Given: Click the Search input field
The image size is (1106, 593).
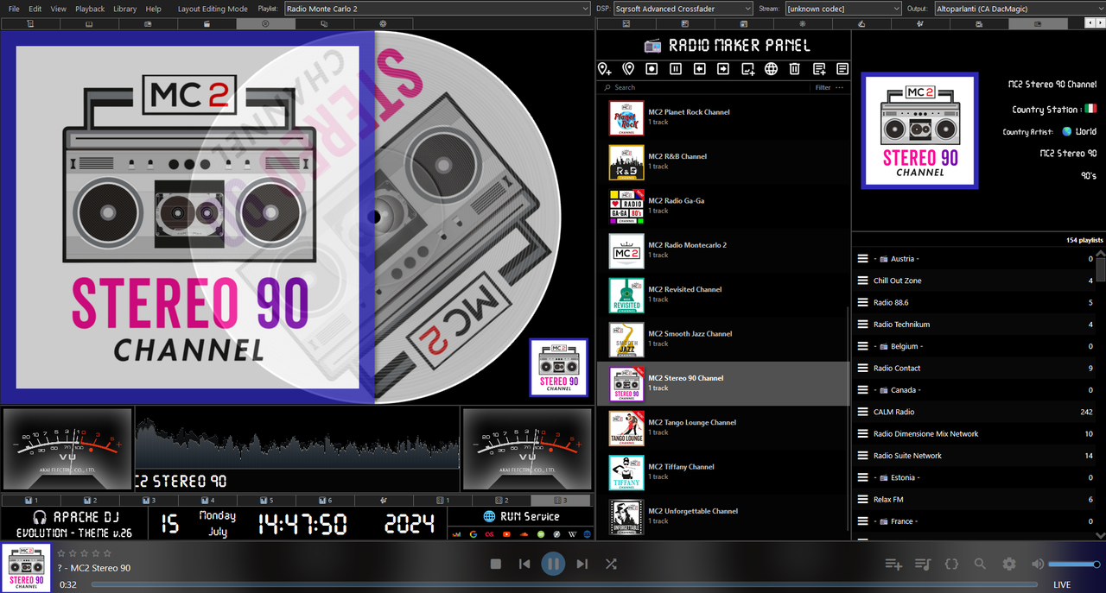Looking at the screenshot, I should [x=704, y=87].
